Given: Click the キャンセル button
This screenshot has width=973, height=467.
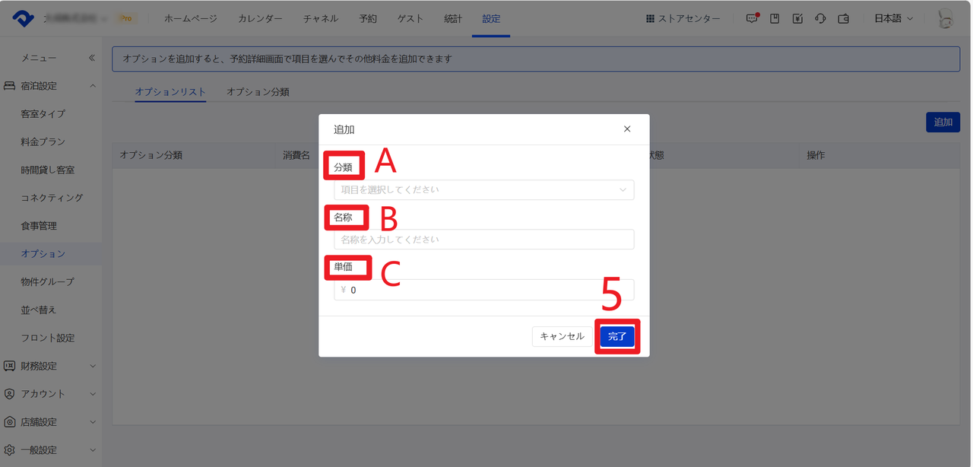Looking at the screenshot, I should point(562,336).
